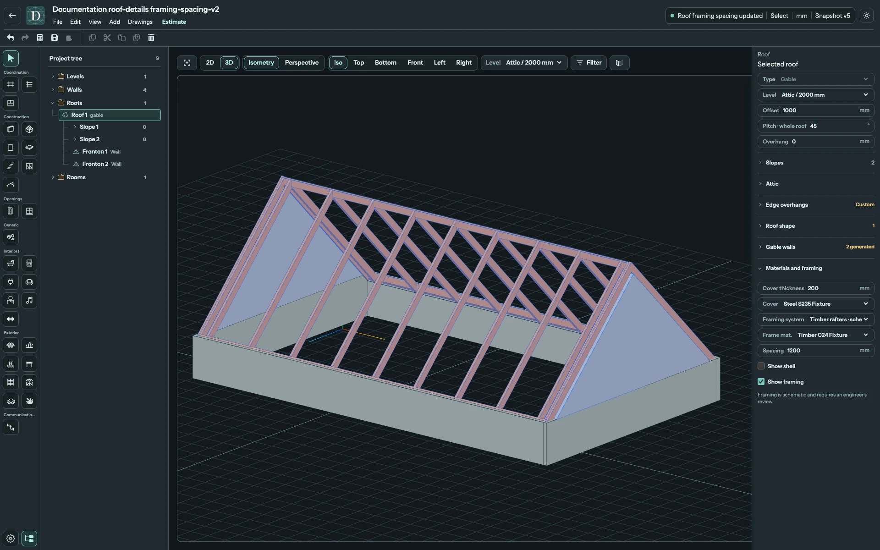Select Isometry projection
The width and height of the screenshot is (880, 550).
261,63
